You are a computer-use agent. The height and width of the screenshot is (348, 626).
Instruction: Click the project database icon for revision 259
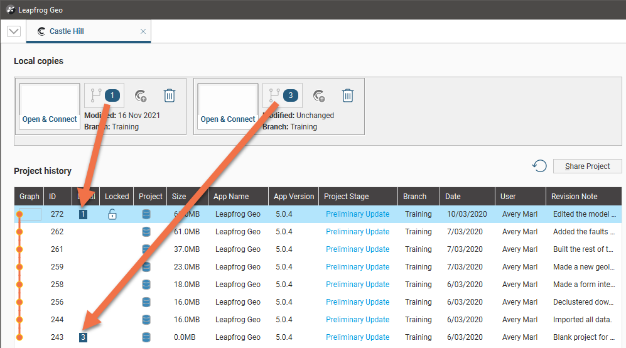pyautogui.click(x=146, y=267)
